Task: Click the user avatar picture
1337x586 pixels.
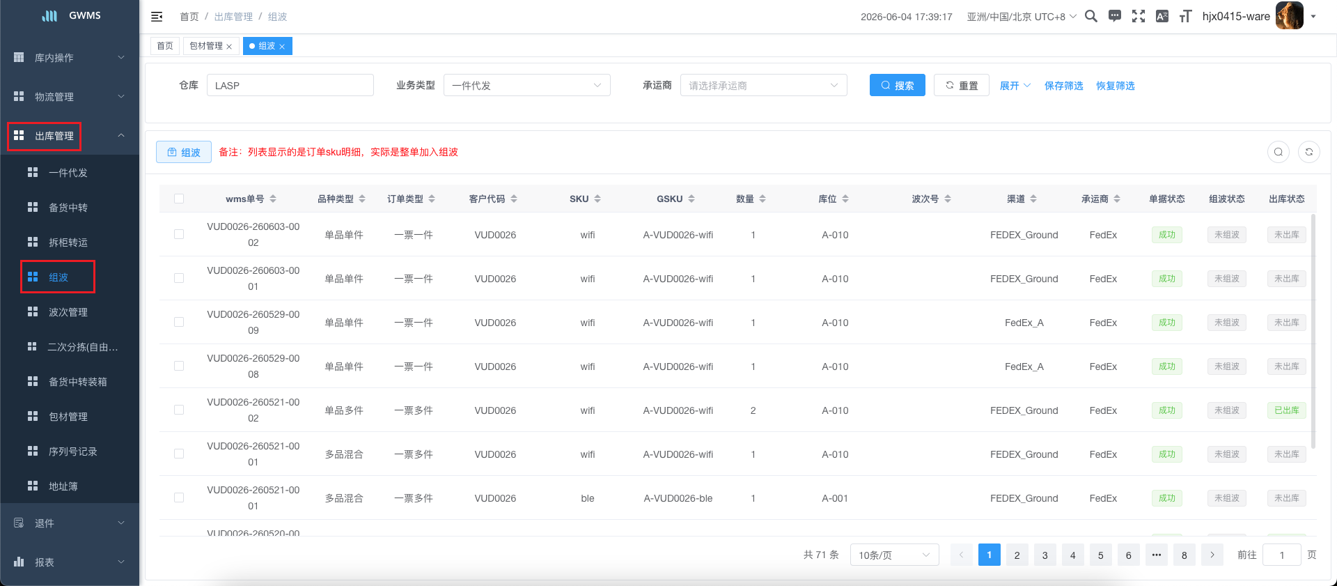Action: pyautogui.click(x=1289, y=15)
